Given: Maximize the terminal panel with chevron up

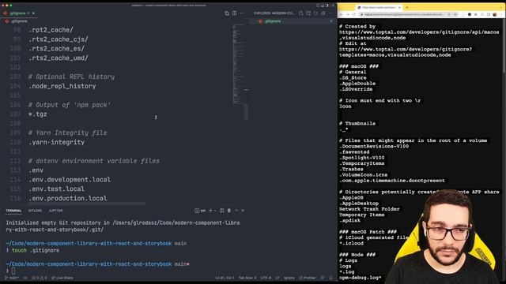Looking at the screenshot, I should (236, 211).
